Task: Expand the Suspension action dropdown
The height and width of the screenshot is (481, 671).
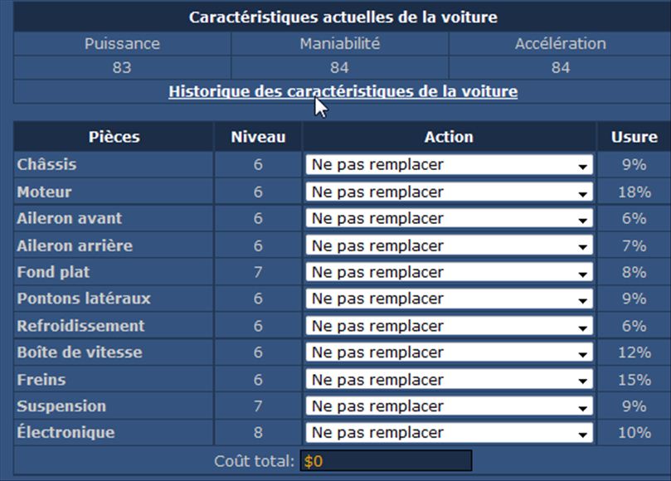Action: 450,406
